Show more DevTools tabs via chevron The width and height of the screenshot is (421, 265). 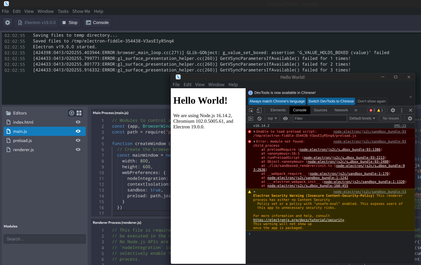[x=356, y=110]
